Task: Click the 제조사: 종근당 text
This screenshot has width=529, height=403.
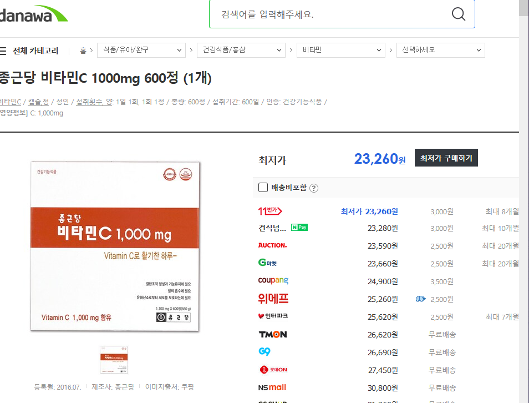Action: tap(113, 387)
